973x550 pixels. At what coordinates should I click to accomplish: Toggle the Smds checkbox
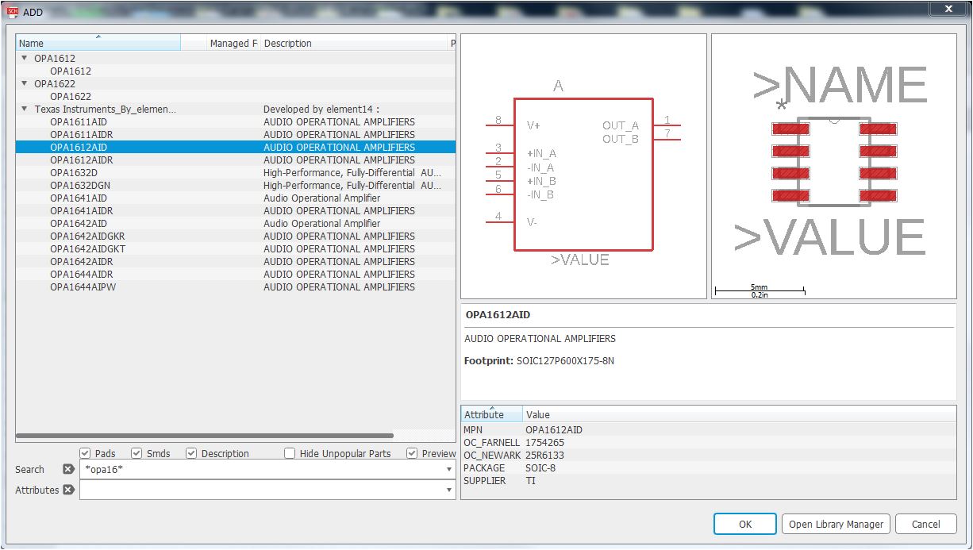pyautogui.click(x=137, y=453)
